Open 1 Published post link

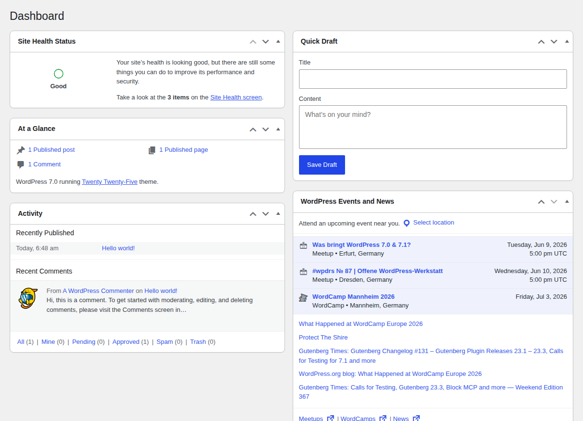click(51, 150)
